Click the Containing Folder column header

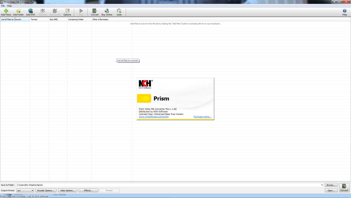tap(79, 19)
